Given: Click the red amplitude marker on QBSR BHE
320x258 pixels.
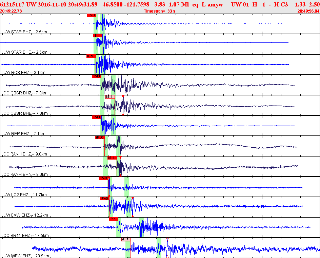Looking at the screenshot, I should point(123,96).
